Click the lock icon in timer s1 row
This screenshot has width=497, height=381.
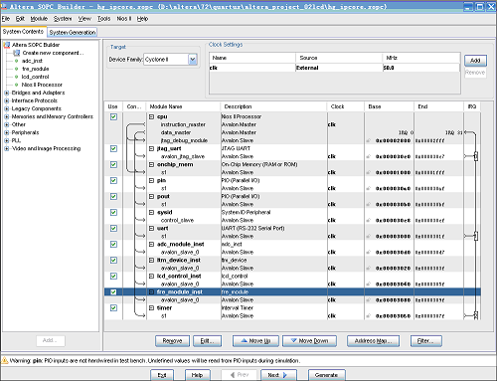(x=369, y=316)
